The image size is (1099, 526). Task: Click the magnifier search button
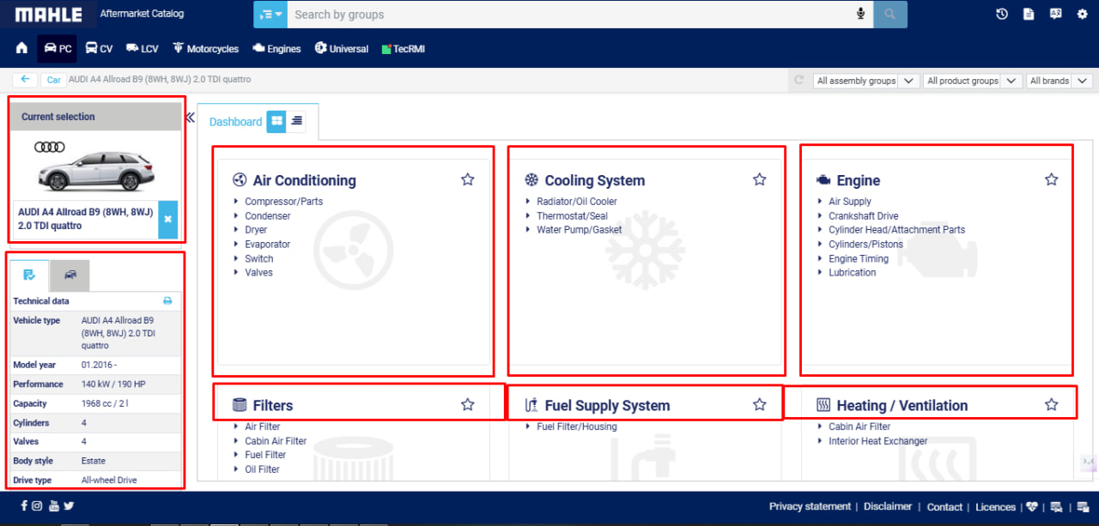890,15
